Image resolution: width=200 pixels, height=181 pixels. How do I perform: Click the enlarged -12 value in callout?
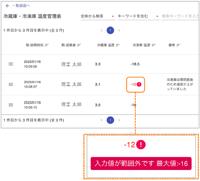129,145
